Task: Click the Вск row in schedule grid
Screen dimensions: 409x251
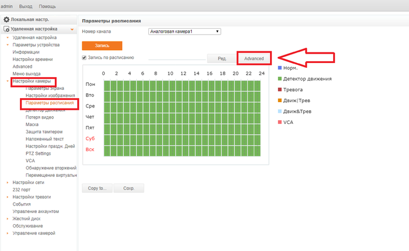Action: point(182,151)
